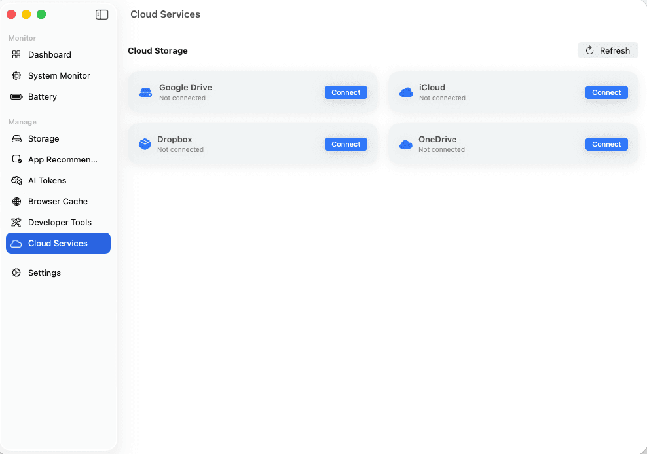Click the Dropbox service icon
This screenshot has height=454, width=647.
tap(145, 143)
